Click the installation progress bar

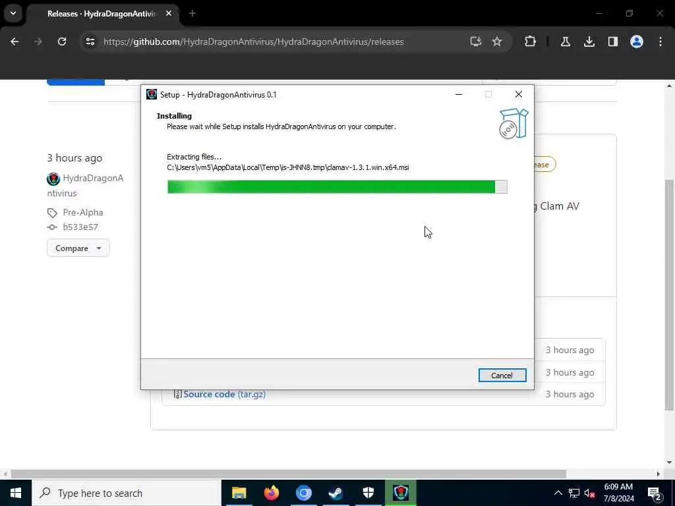(x=337, y=186)
